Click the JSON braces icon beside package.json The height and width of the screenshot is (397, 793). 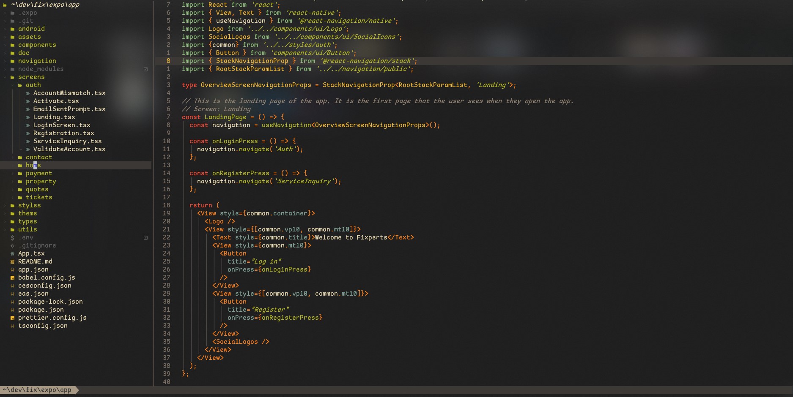[12, 310]
